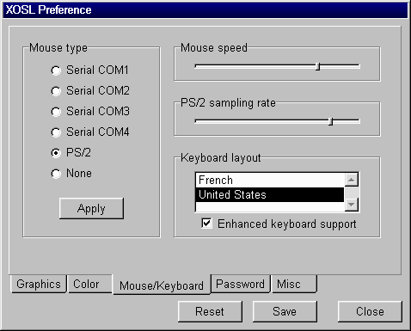Viewport: 411px width, 331px height.
Task: Toggle Enhanced keyboard support checkbox
Action: click(x=206, y=224)
